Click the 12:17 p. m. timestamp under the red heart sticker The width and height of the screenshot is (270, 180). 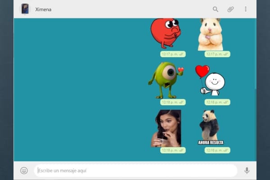pos(173,54)
